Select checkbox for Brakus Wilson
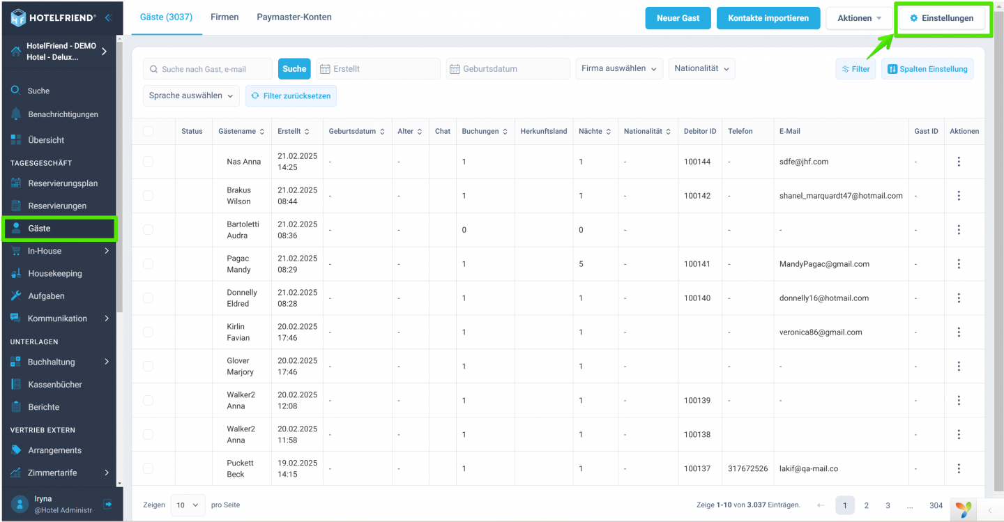1004x522 pixels. [x=148, y=196]
